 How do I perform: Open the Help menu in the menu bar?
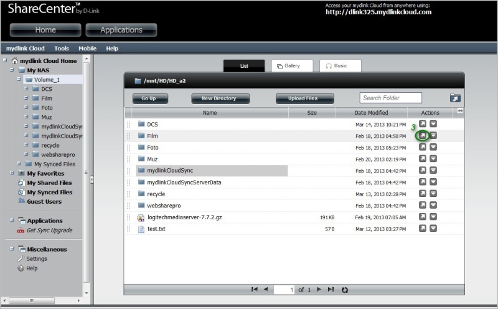(112, 49)
